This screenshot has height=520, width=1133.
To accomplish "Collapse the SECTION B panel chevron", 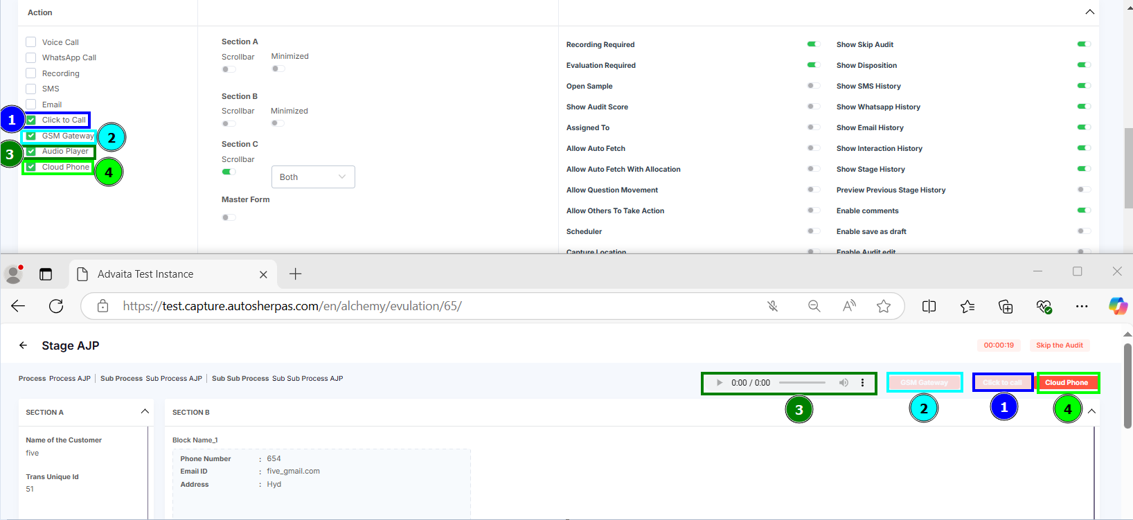I will click(x=1091, y=411).
